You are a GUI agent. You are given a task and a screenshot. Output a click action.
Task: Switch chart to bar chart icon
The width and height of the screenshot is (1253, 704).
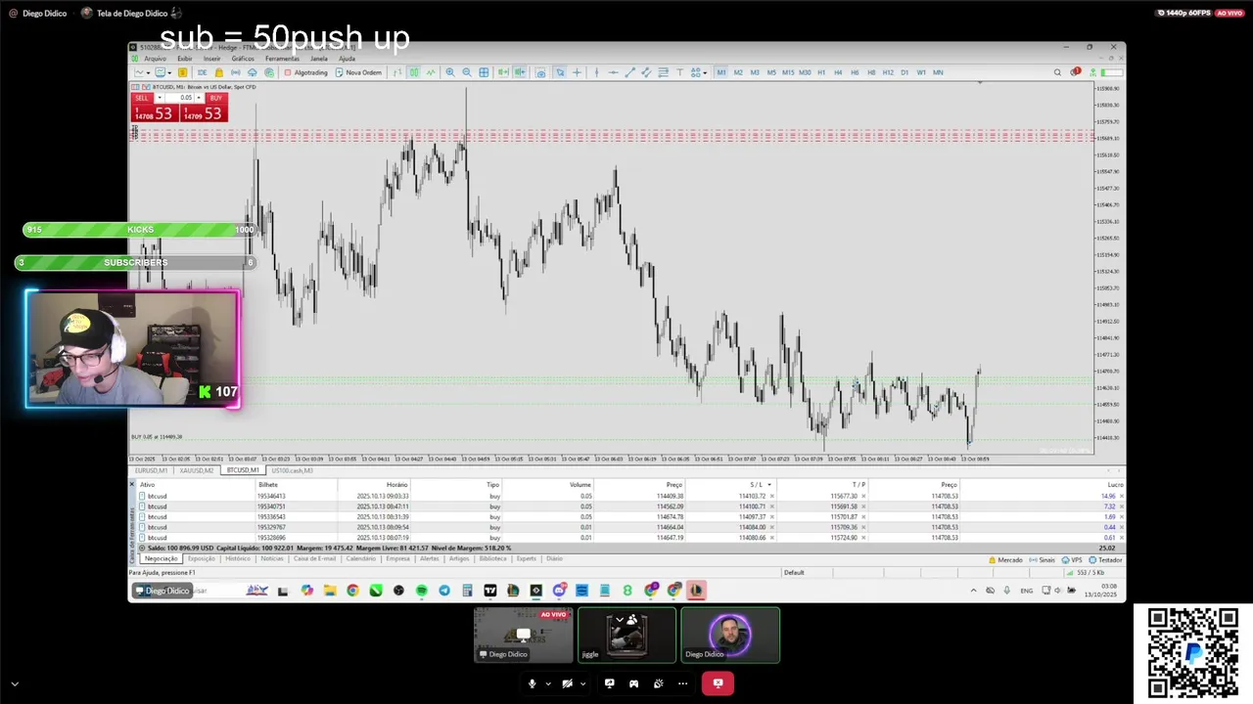[x=397, y=72]
